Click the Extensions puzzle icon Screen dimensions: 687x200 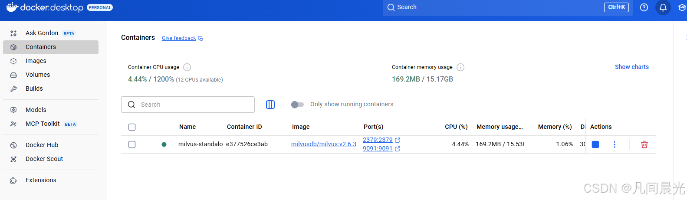click(x=13, y=180)
